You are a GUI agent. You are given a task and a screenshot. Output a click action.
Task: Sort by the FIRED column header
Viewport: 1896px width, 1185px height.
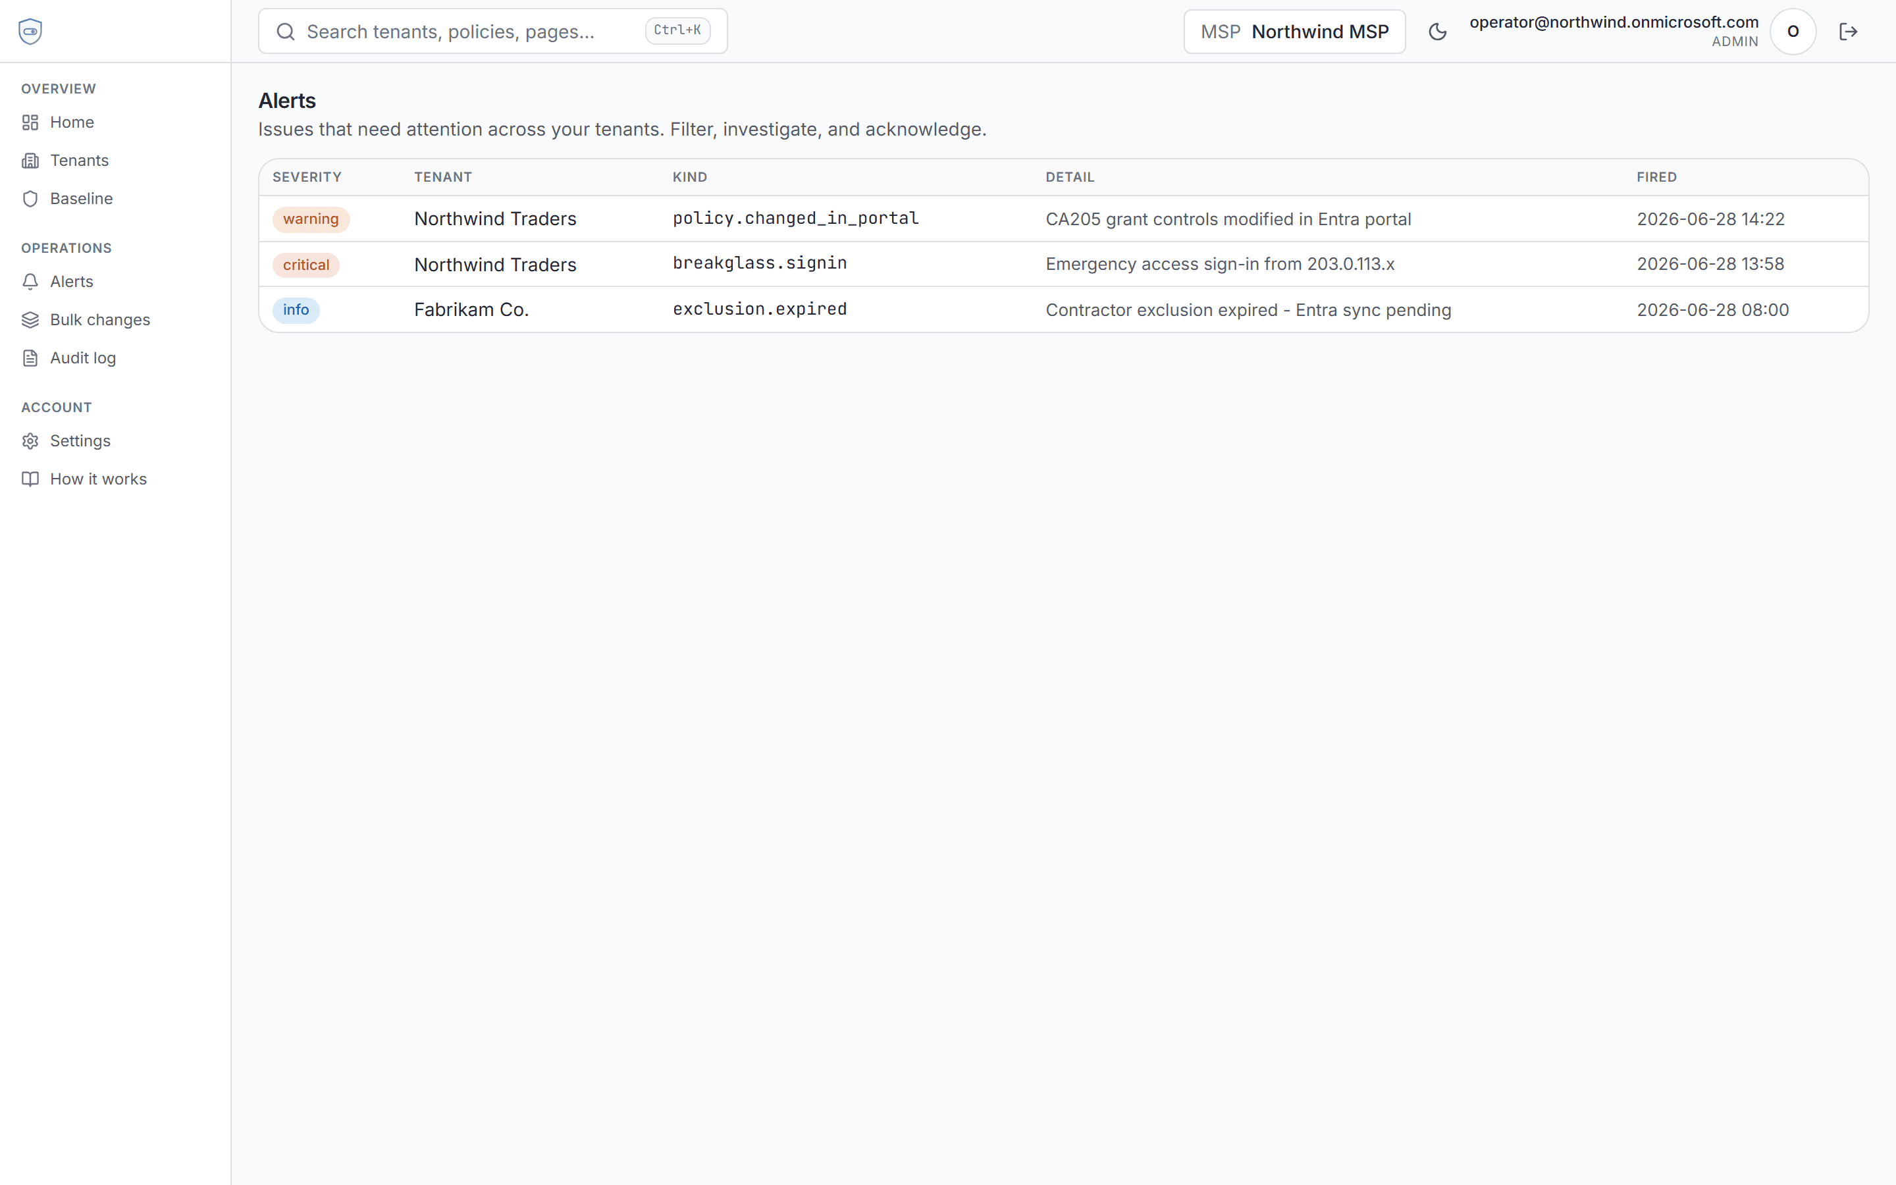click(x=1656, y=177)
